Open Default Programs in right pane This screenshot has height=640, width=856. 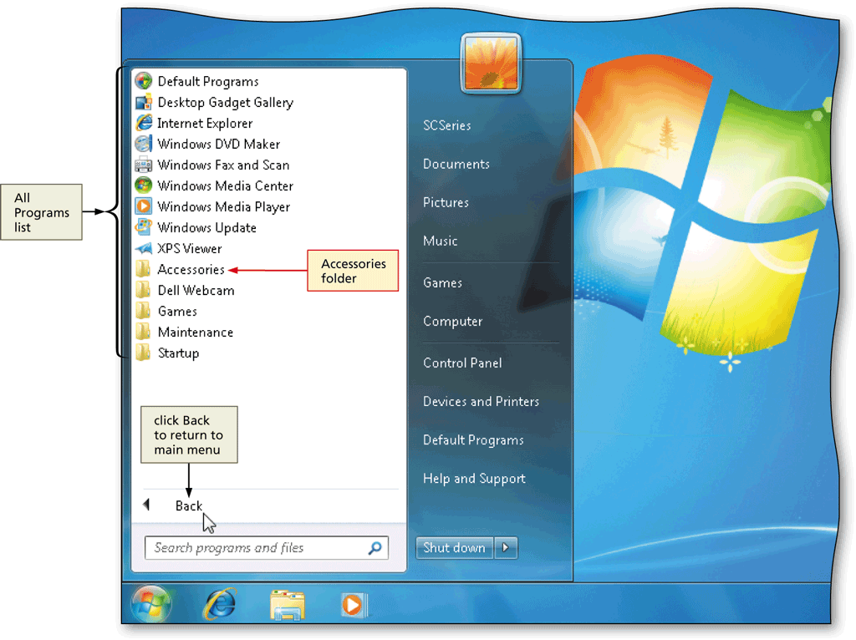pyautogui.click(x=473, y=440)
